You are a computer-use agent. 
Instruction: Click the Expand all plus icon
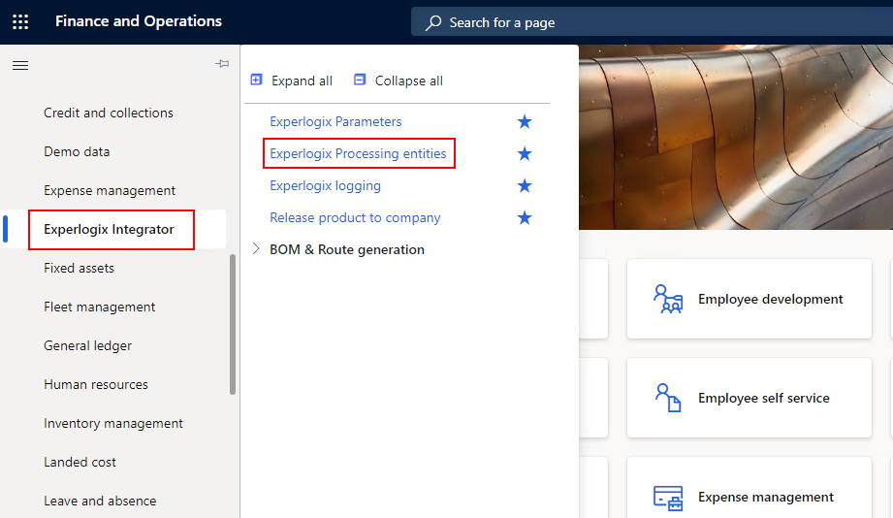tap(256, 80)
